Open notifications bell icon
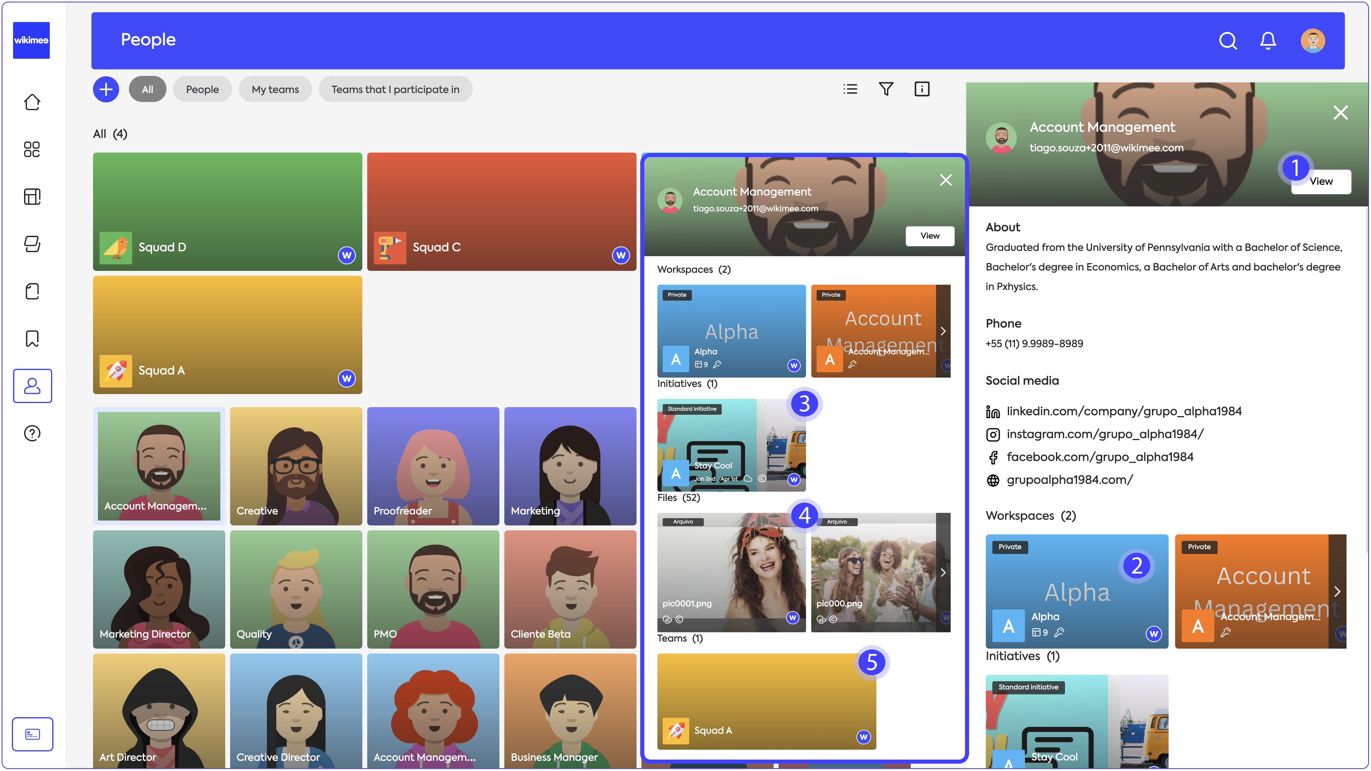The image size is (1371, 771). pyautogui.click(x=1268, y=40)
